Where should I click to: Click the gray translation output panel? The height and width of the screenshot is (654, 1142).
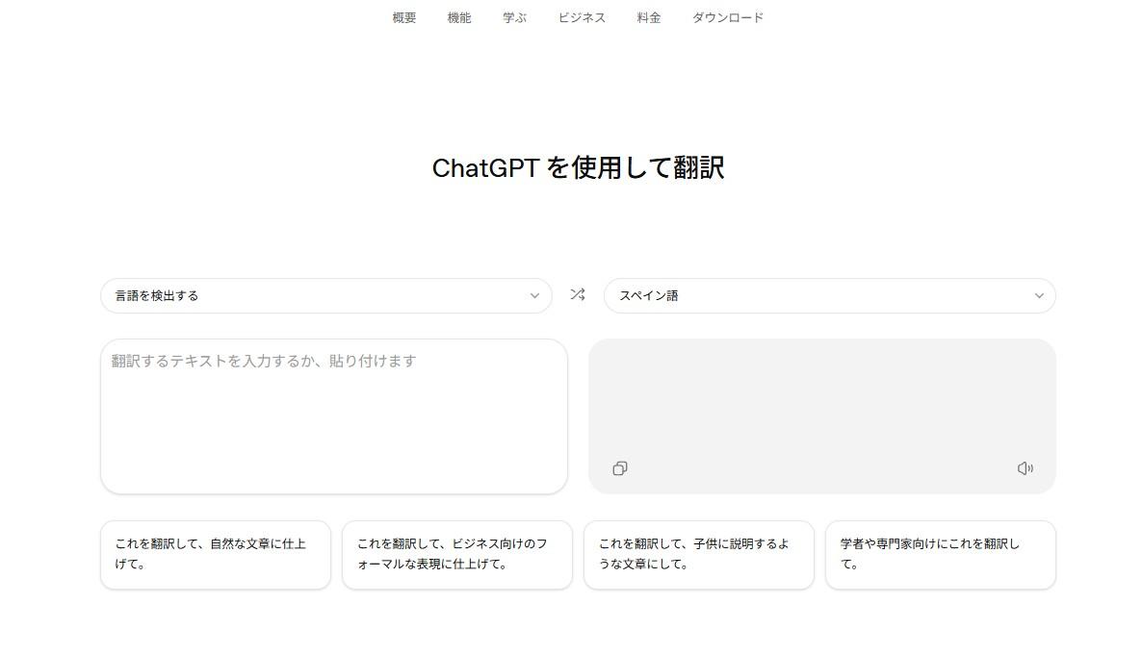pyautogui.click(x=821, y=404)
